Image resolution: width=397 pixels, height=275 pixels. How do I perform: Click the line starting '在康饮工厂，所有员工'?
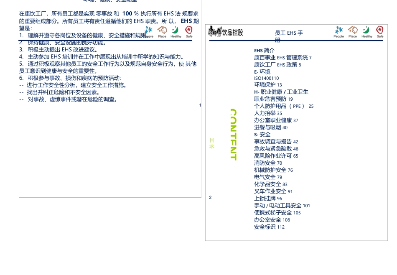(x=109, y=14)
